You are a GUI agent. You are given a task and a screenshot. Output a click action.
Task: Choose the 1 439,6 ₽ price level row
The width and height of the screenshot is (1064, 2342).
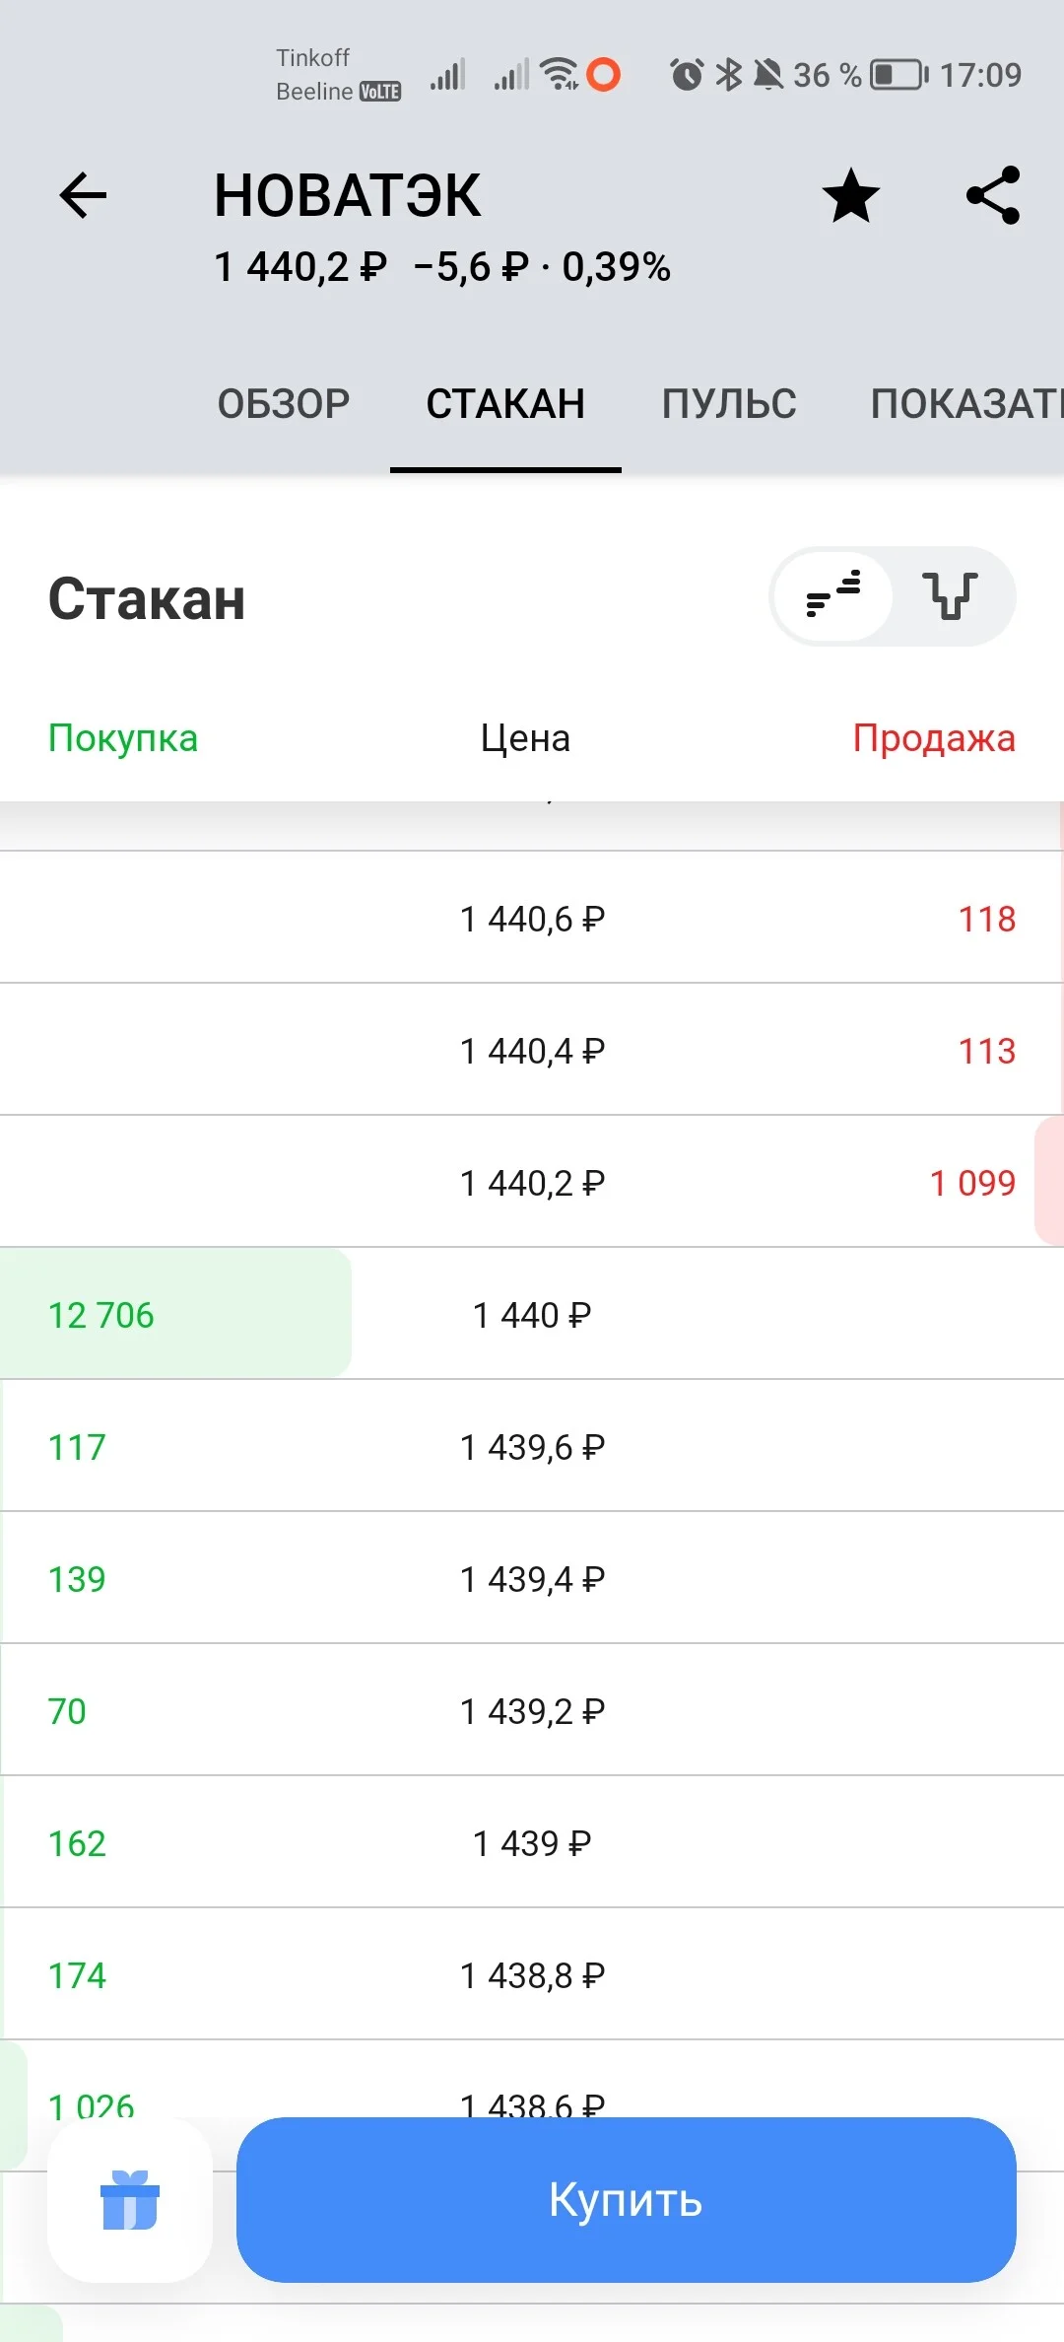tap(532, 1446)
